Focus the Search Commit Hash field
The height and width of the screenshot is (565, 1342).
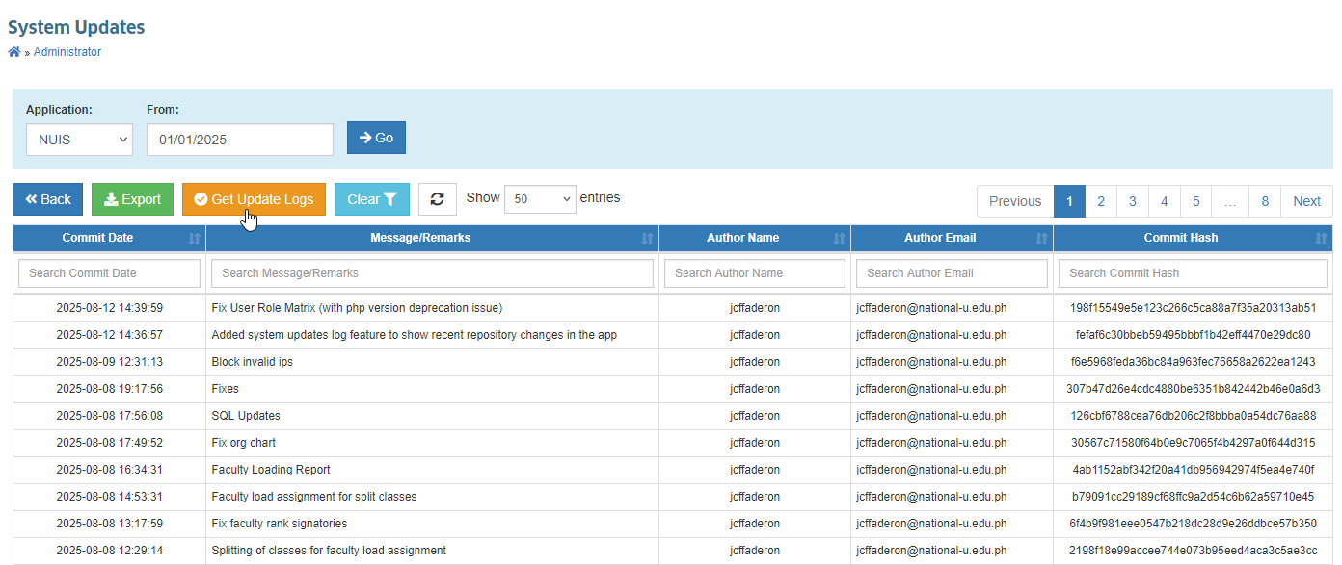coord(1193,273)
